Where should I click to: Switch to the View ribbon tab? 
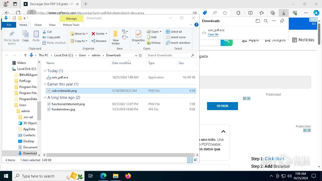(x=52, y=25)
